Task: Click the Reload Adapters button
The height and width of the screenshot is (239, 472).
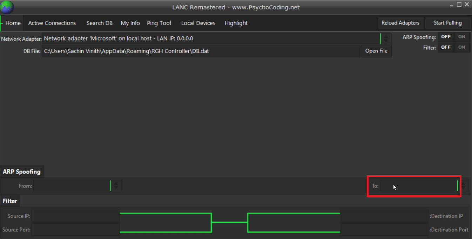Action: (400, 23)
